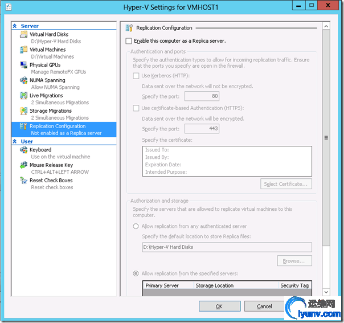Click Select Certificate button
The height and width of the screenshot is (323, 344).
click(x=286, y=184)
